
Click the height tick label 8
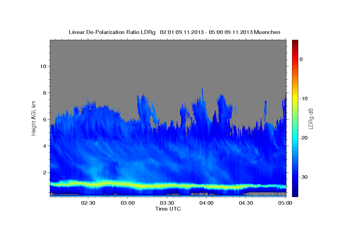coord(44,93)
